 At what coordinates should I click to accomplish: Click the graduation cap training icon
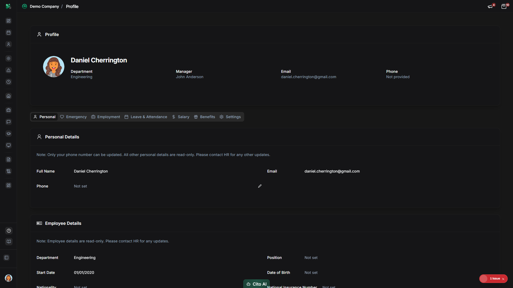point(9,134)
